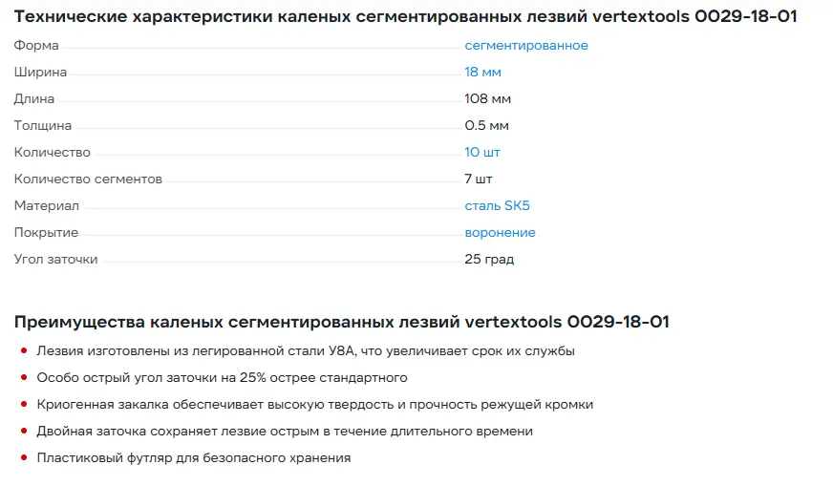
Task: Click the "Длина" specification label
Action: coord(34,99)
